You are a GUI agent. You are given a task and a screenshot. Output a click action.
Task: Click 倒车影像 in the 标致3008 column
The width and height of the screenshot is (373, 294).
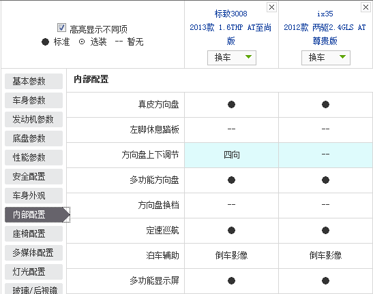click(x=231, y=255)
